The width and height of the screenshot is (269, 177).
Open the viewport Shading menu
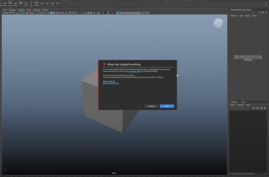(12, 10)
